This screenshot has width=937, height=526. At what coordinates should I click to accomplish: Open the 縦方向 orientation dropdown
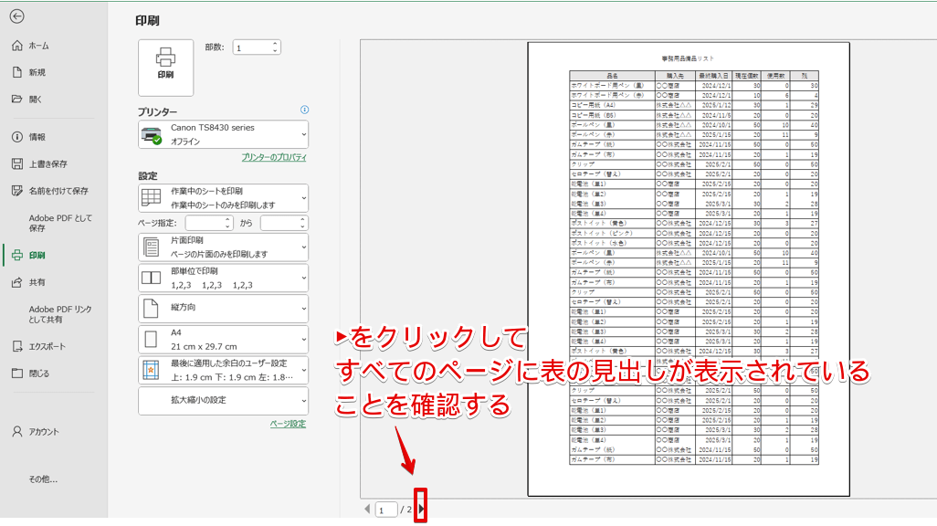click(222, 310)
